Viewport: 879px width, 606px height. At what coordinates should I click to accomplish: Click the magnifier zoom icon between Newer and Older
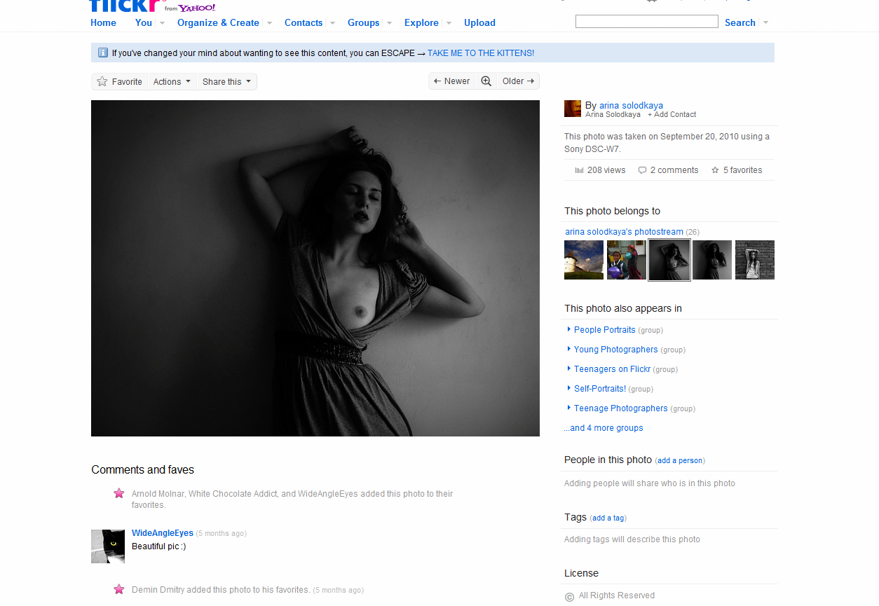tap(486, 81)
